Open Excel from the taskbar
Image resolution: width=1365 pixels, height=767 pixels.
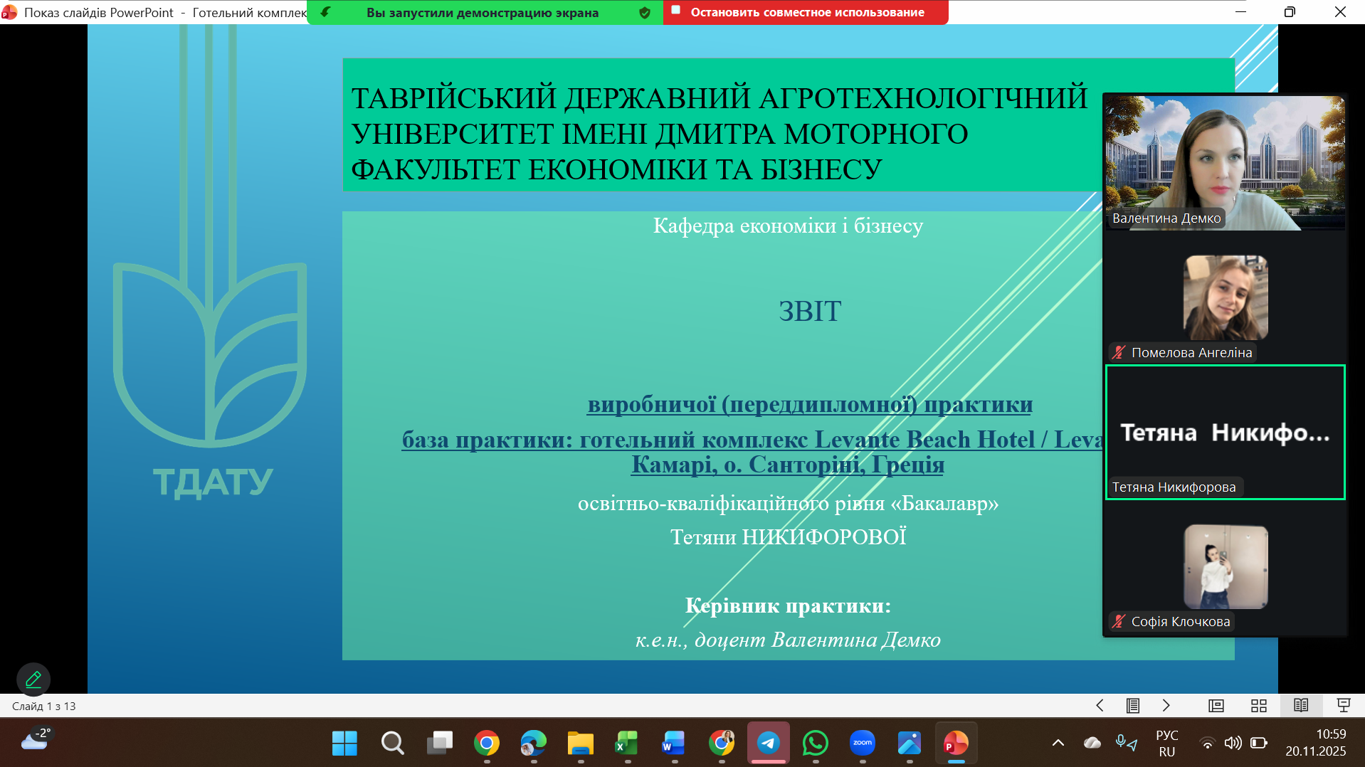click(x=627, y=744)
